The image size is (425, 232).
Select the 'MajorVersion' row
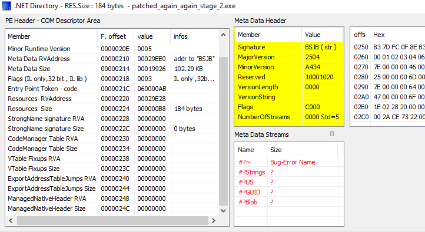click(289, 57)
